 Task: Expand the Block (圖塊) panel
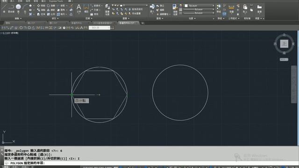tap(160, 19)
